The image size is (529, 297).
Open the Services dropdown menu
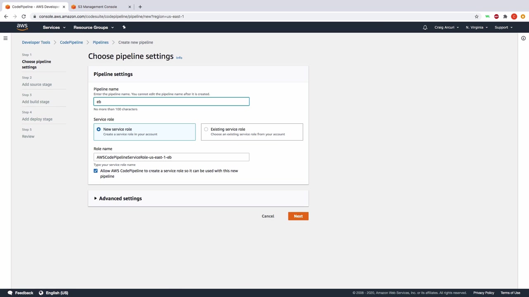(x=54, y=27)
